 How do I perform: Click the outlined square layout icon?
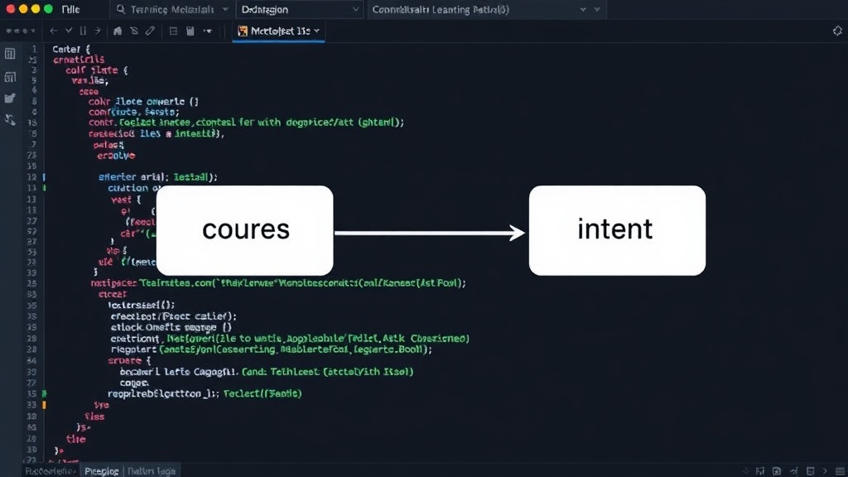(173, 31)
